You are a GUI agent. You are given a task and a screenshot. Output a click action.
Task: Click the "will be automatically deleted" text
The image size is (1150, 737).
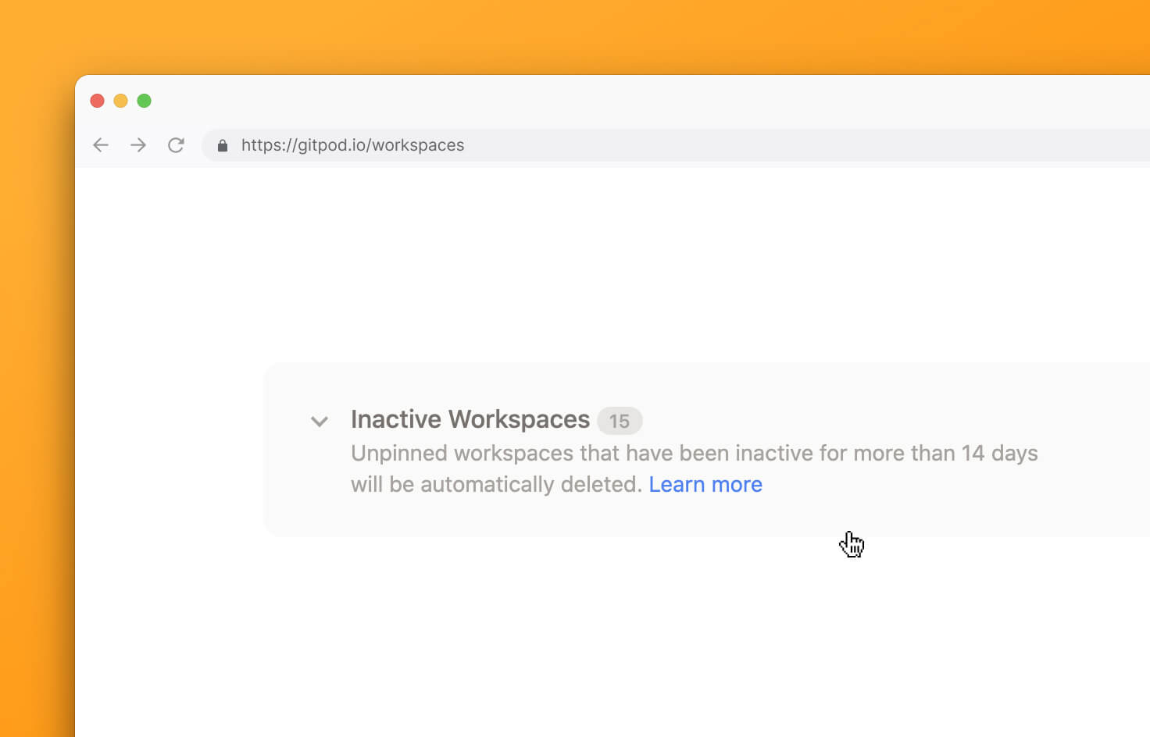495,485
